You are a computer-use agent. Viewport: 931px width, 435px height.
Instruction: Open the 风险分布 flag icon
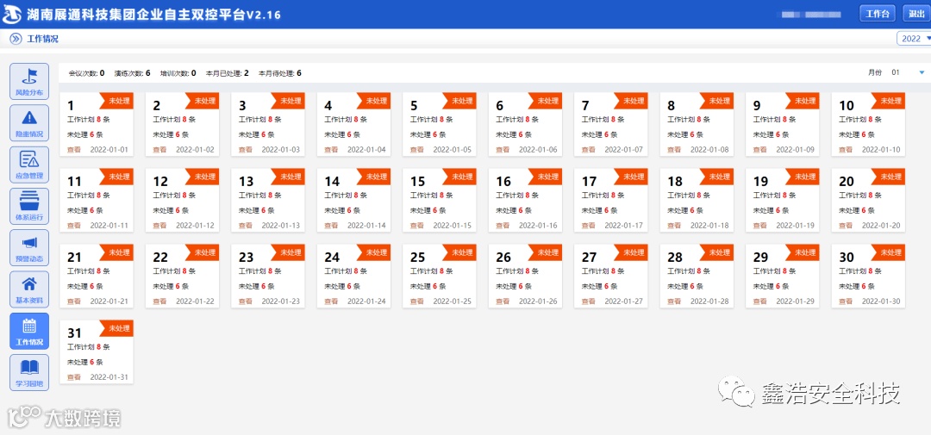(x=29, y=81)
